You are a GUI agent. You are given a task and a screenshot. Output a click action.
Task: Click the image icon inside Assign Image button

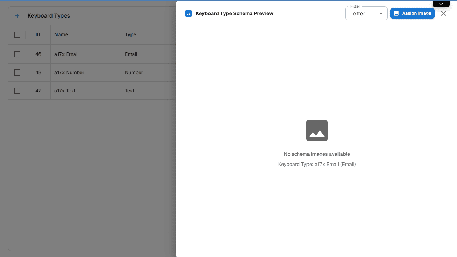(x=396, y=13)
